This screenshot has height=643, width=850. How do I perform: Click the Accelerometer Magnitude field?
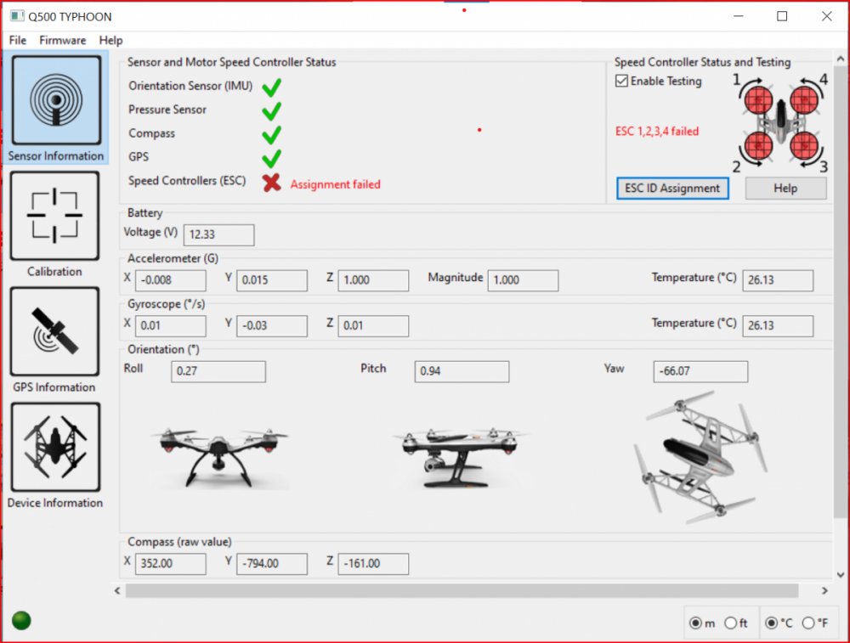pos(523,280)
